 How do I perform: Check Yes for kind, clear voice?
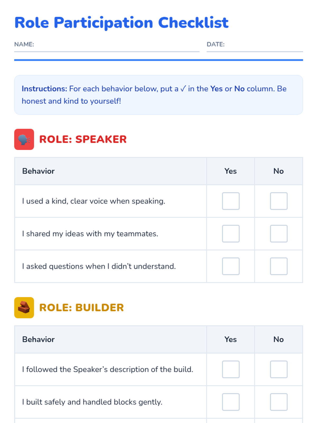coord(231,201)
